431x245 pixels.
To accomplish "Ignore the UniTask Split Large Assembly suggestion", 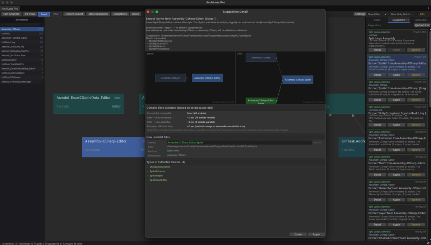I will click(416, 50).
